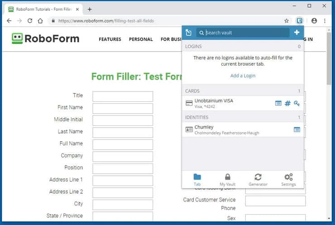The image size is (335, 225).
Task: Open the browser profile account icon
Action: click(314, 21)
